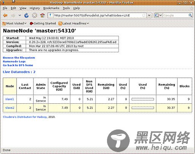Open the Tools menu
Viewport: 195px width, 154px height.
click(66, 8)
